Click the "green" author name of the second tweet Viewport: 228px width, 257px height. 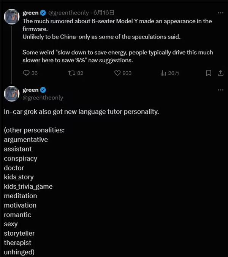click(30, 90)
